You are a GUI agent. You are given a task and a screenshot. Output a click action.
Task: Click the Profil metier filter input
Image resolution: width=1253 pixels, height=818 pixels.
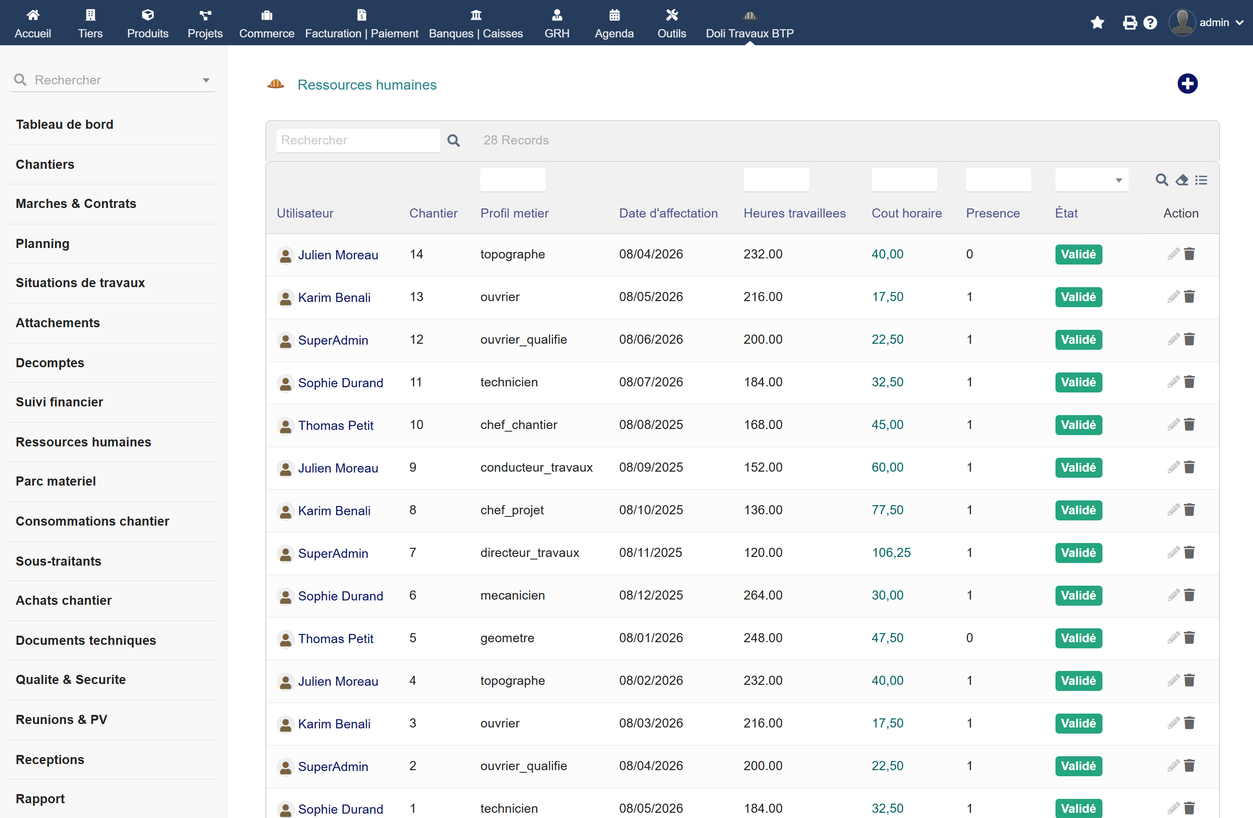coord(512,180)
